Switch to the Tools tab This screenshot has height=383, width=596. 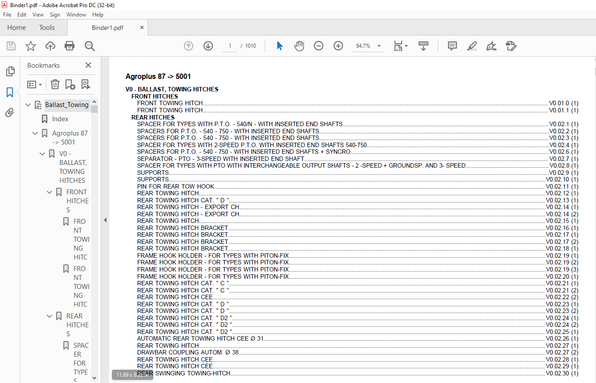coord(47,28)
